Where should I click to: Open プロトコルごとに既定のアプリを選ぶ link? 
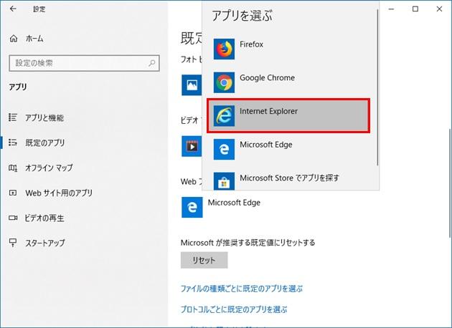234,309
